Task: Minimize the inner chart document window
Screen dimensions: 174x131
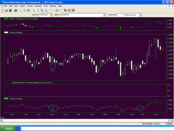Action: click(x=166, y=6)
